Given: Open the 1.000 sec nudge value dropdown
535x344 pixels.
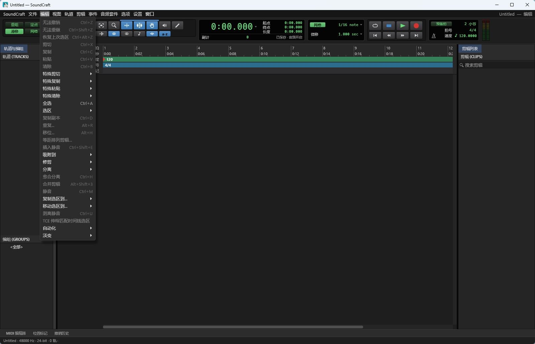Looking at the screenshot, I should [350, 34].
